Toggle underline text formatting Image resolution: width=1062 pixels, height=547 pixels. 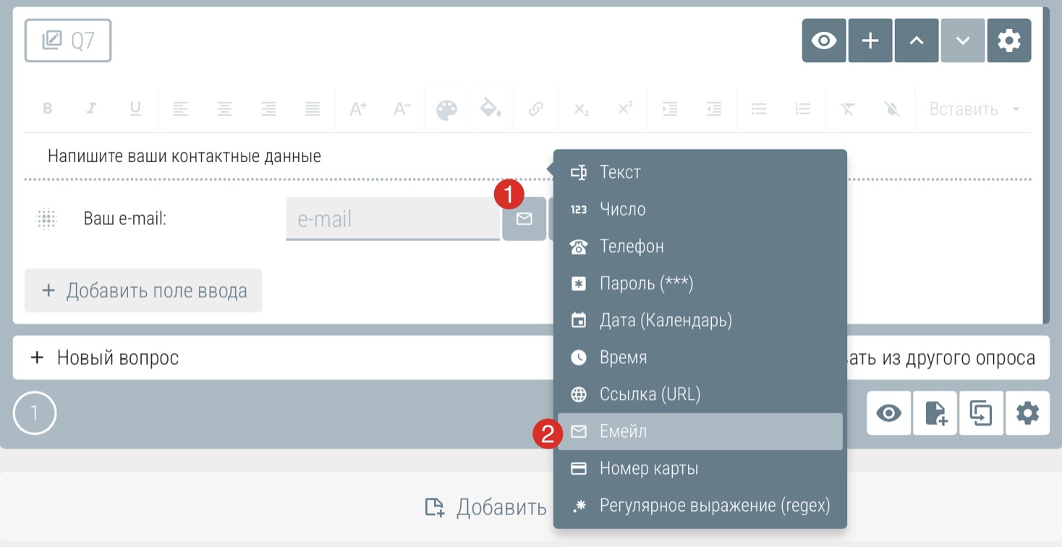(x=135, y=109)
